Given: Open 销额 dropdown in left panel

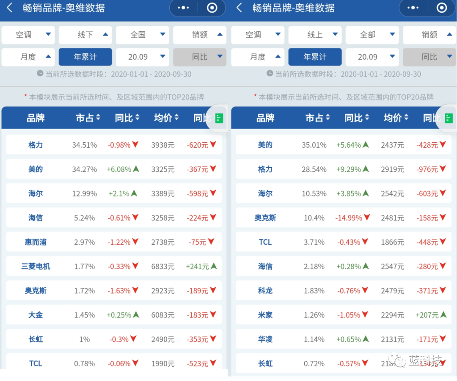Looking at the screenshot, I should click(200, 35).
